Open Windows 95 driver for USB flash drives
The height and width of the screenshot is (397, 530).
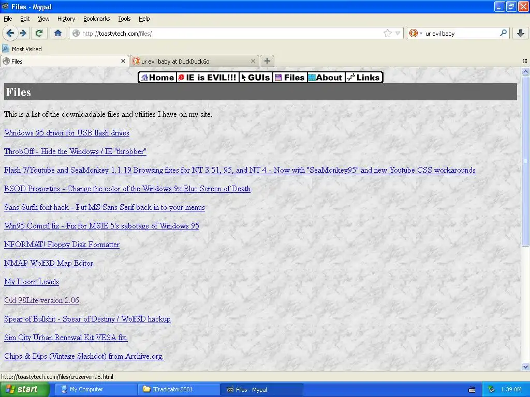click(67, 133)
